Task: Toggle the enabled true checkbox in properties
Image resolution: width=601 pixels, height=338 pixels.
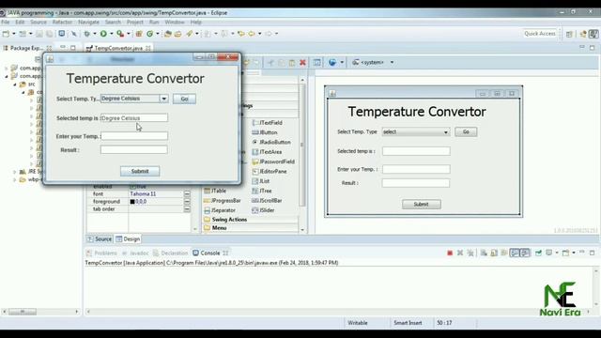Action: [x=132, y=187]
